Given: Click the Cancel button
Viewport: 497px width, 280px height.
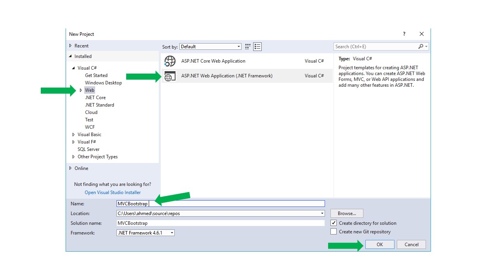Looking at the screenshot, I should [412, 245].
